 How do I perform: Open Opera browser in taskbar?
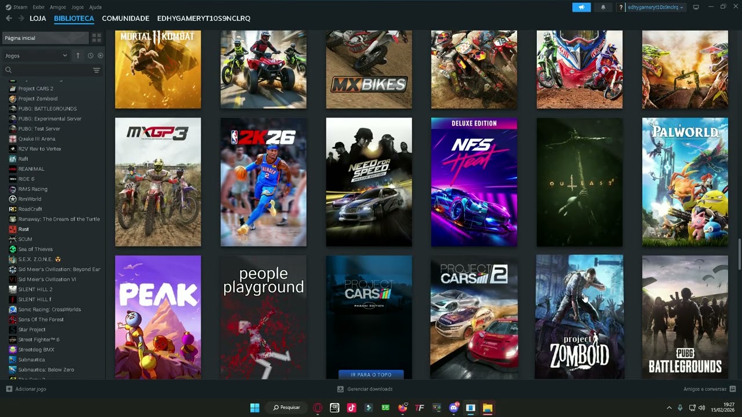point(318,408)
